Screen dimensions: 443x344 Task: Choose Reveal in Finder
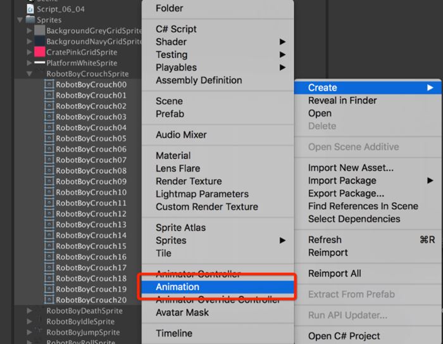click(x=342, y=100)
